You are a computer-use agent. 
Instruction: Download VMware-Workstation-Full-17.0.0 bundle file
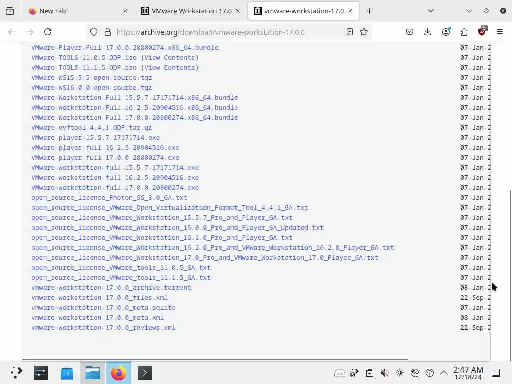coord(135,118)
